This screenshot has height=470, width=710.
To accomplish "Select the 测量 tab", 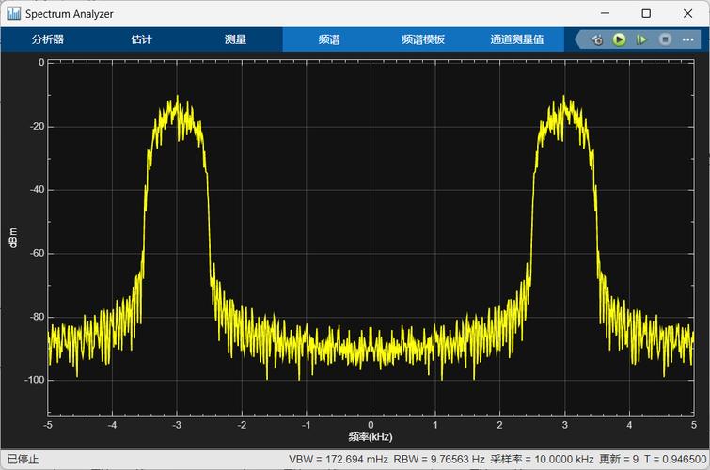I will pos(235,39).
